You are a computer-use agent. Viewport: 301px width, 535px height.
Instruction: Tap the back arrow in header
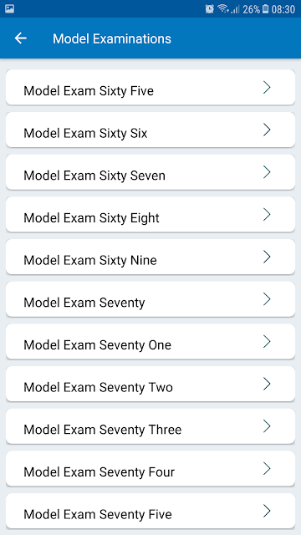pos(20,38)
